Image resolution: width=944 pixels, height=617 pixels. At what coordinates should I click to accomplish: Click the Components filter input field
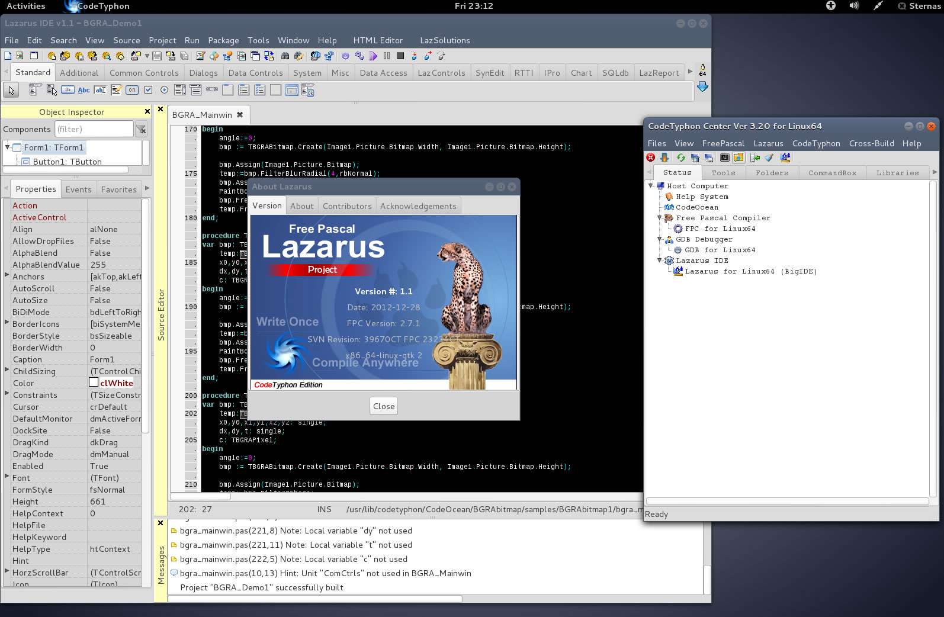tap(94, 129)
